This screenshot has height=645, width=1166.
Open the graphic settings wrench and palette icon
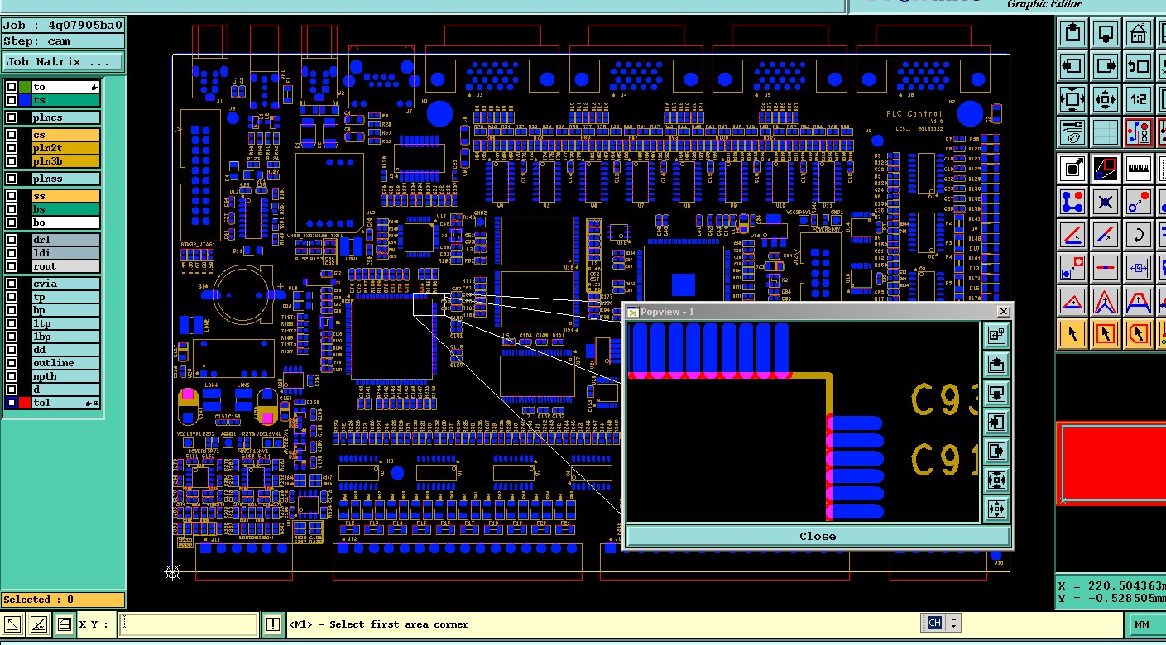(x=1072, y=131)
